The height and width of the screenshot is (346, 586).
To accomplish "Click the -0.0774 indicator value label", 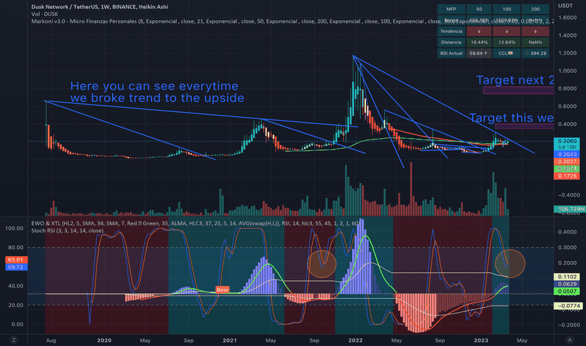I will [x=568, y=306].
